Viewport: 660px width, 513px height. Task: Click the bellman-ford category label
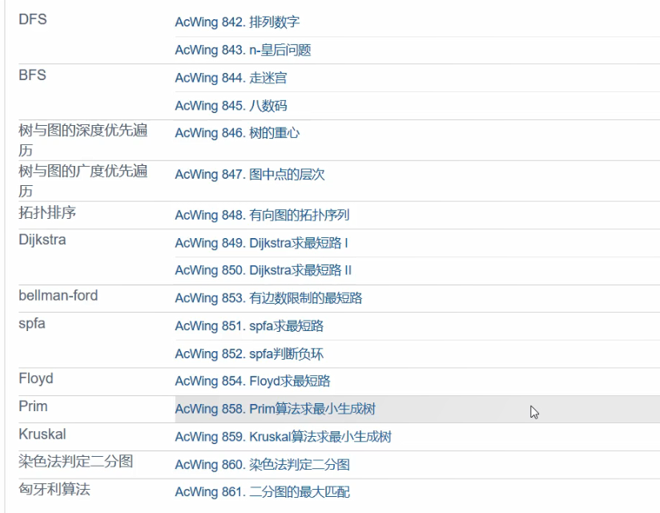pyautogui.click(x=58, y=296)
